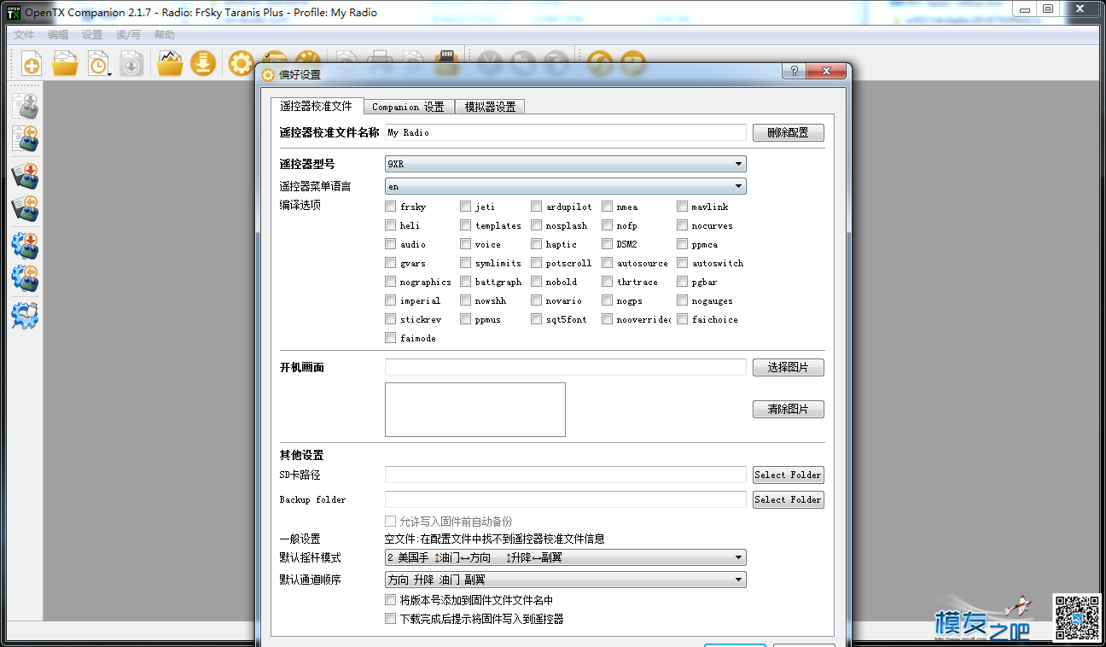Toggle the gvars checkbox

click(x=390, y=263)
